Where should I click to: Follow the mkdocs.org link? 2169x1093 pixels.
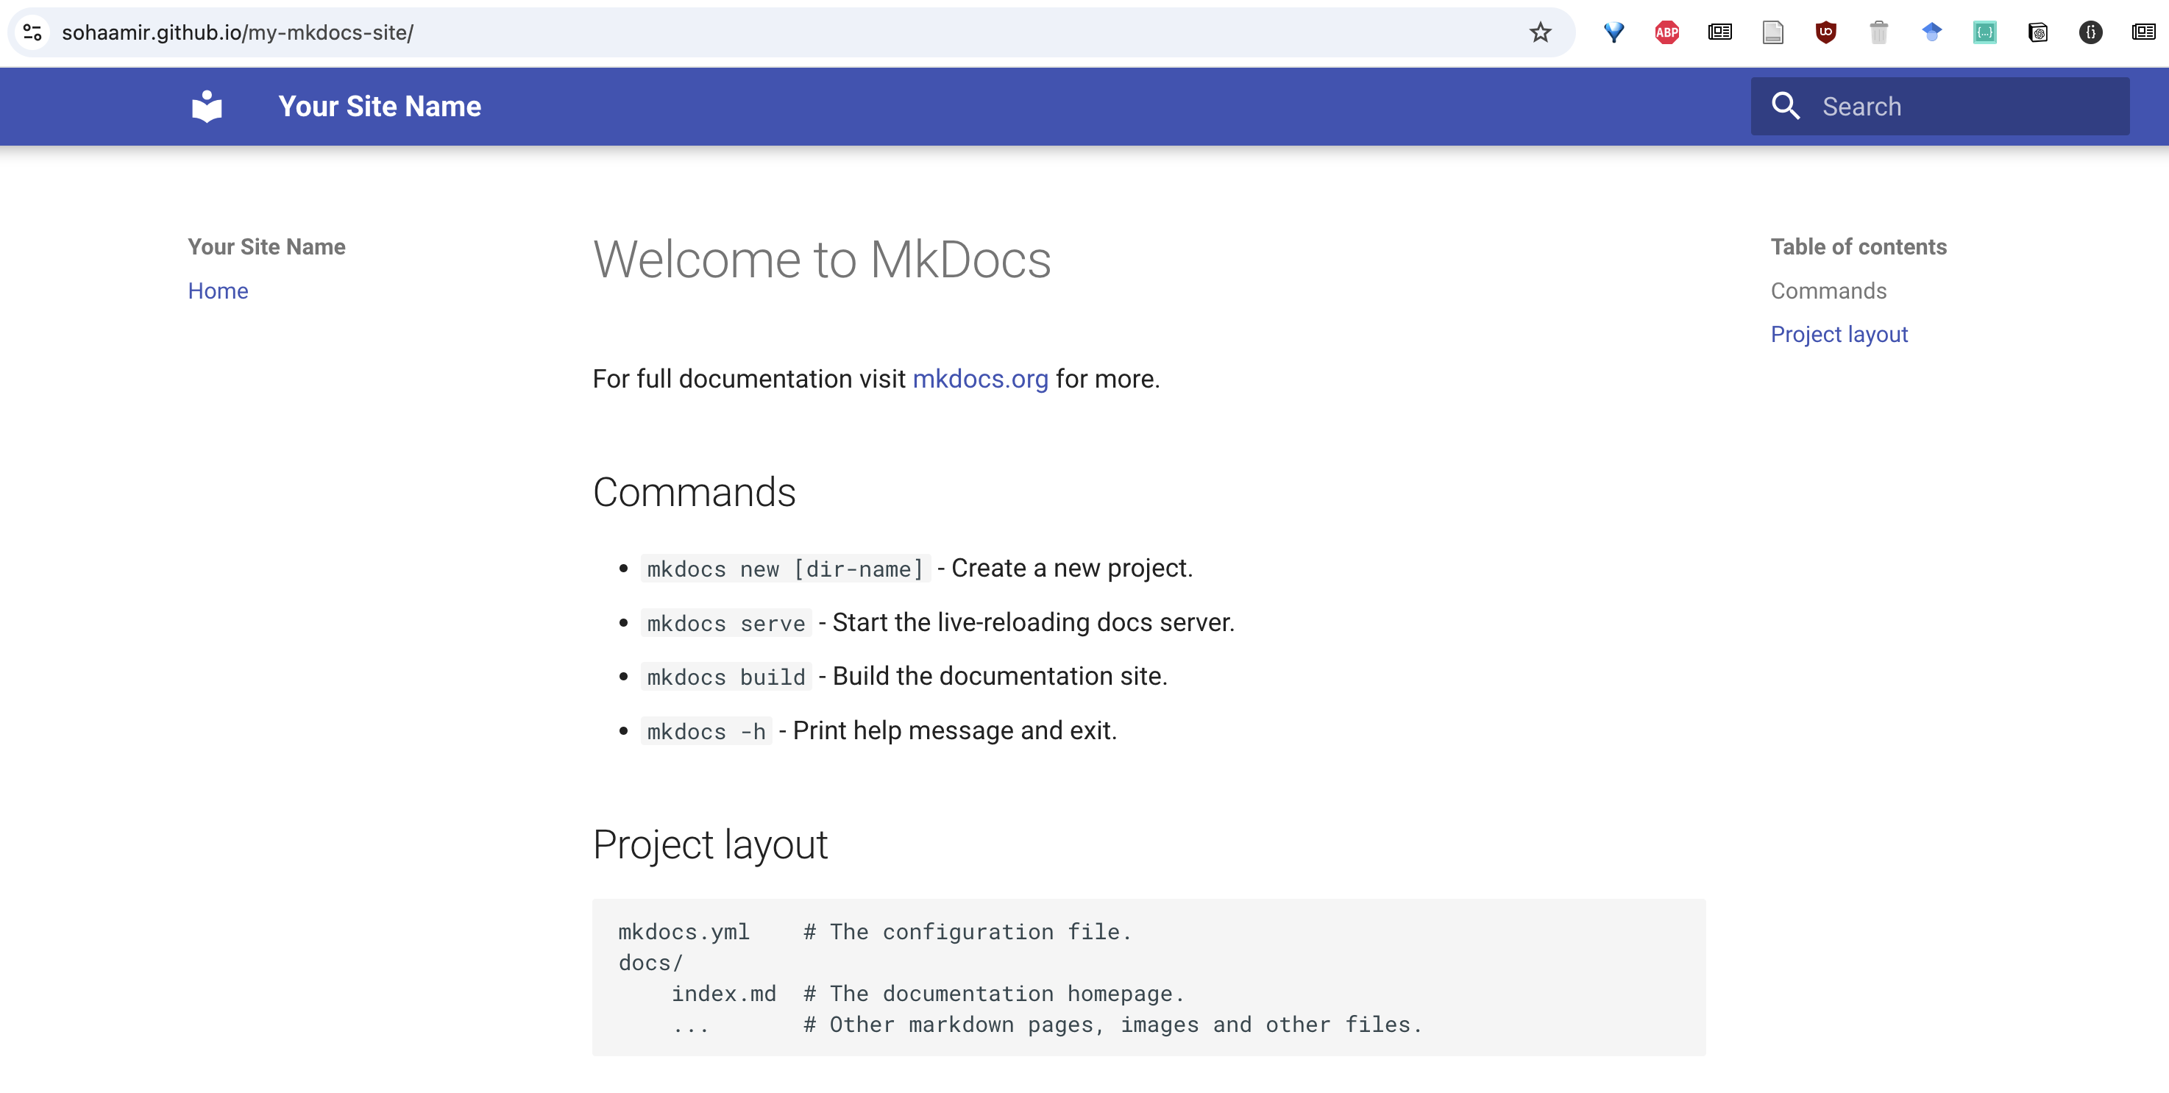point(980,379)
